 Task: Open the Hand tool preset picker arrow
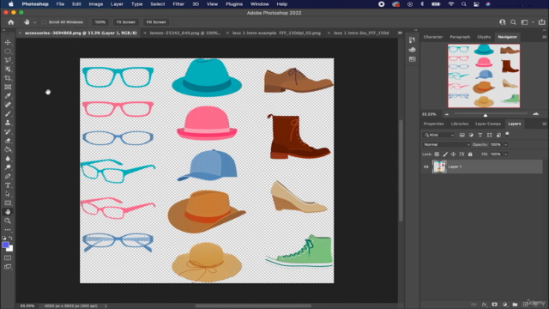tap(34, 22)
